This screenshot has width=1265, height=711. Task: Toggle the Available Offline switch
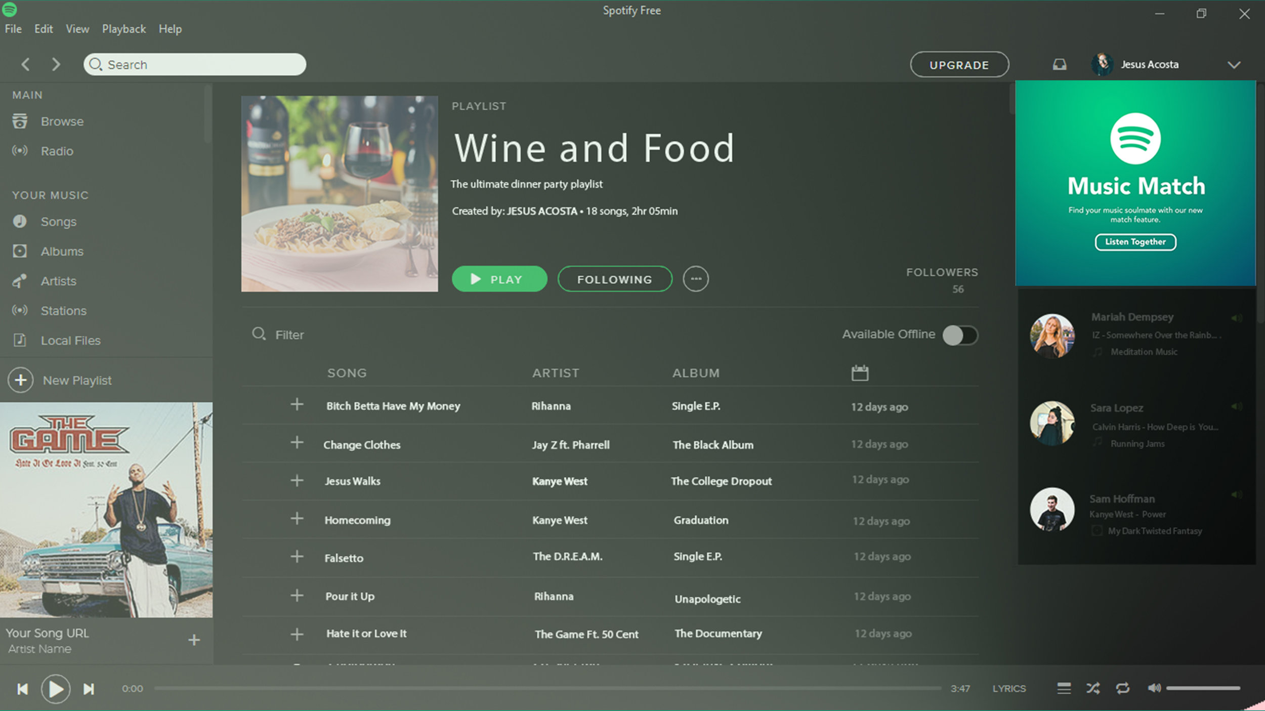960,335
